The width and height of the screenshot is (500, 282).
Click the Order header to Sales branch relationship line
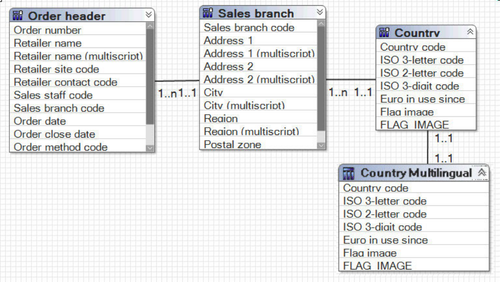[x=177, y=81]
